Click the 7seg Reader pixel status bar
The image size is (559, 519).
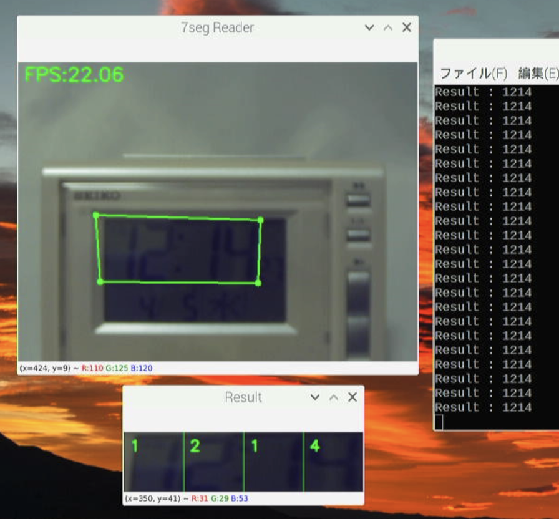218,368
